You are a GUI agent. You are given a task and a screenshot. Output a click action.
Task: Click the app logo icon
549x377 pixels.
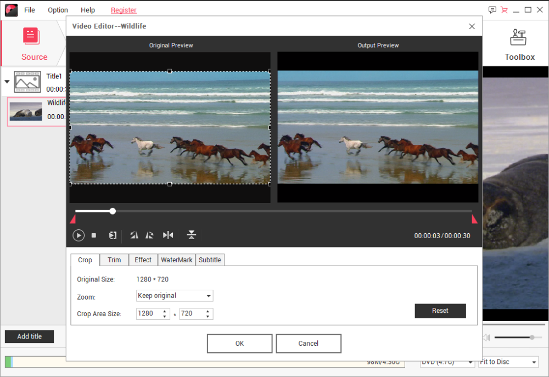point(11,10)
